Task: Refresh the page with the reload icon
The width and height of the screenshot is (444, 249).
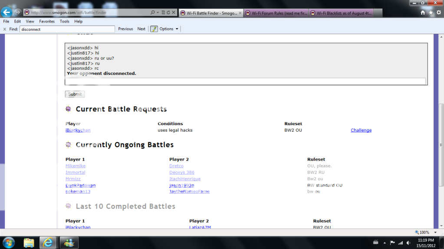Action: tap(168, 13)
